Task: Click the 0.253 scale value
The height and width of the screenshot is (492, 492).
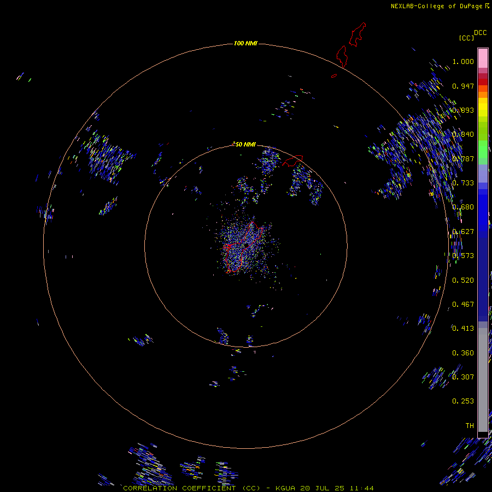Action: [463, 401]
